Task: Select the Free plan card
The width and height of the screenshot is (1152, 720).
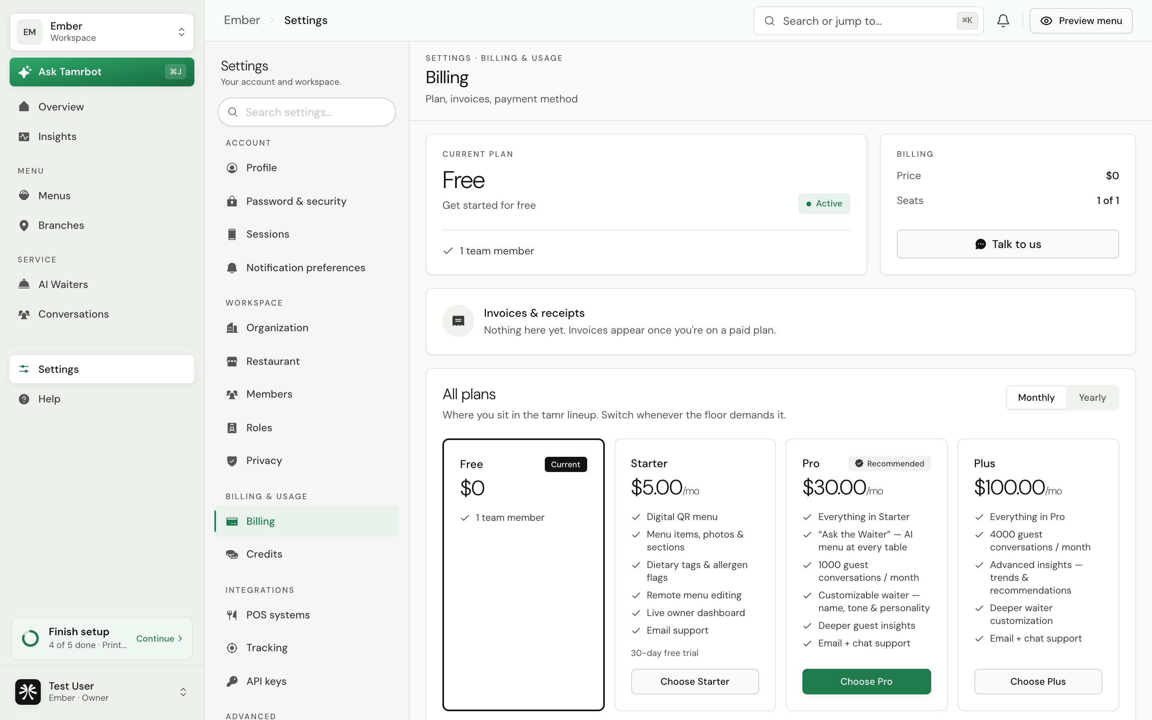Action: click(x=523, y=574)
